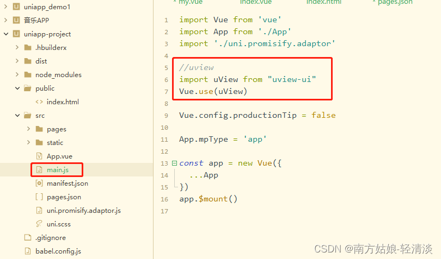441x259 pixels.
Task: Click the main.js file icon
Action: pos(39,169)
